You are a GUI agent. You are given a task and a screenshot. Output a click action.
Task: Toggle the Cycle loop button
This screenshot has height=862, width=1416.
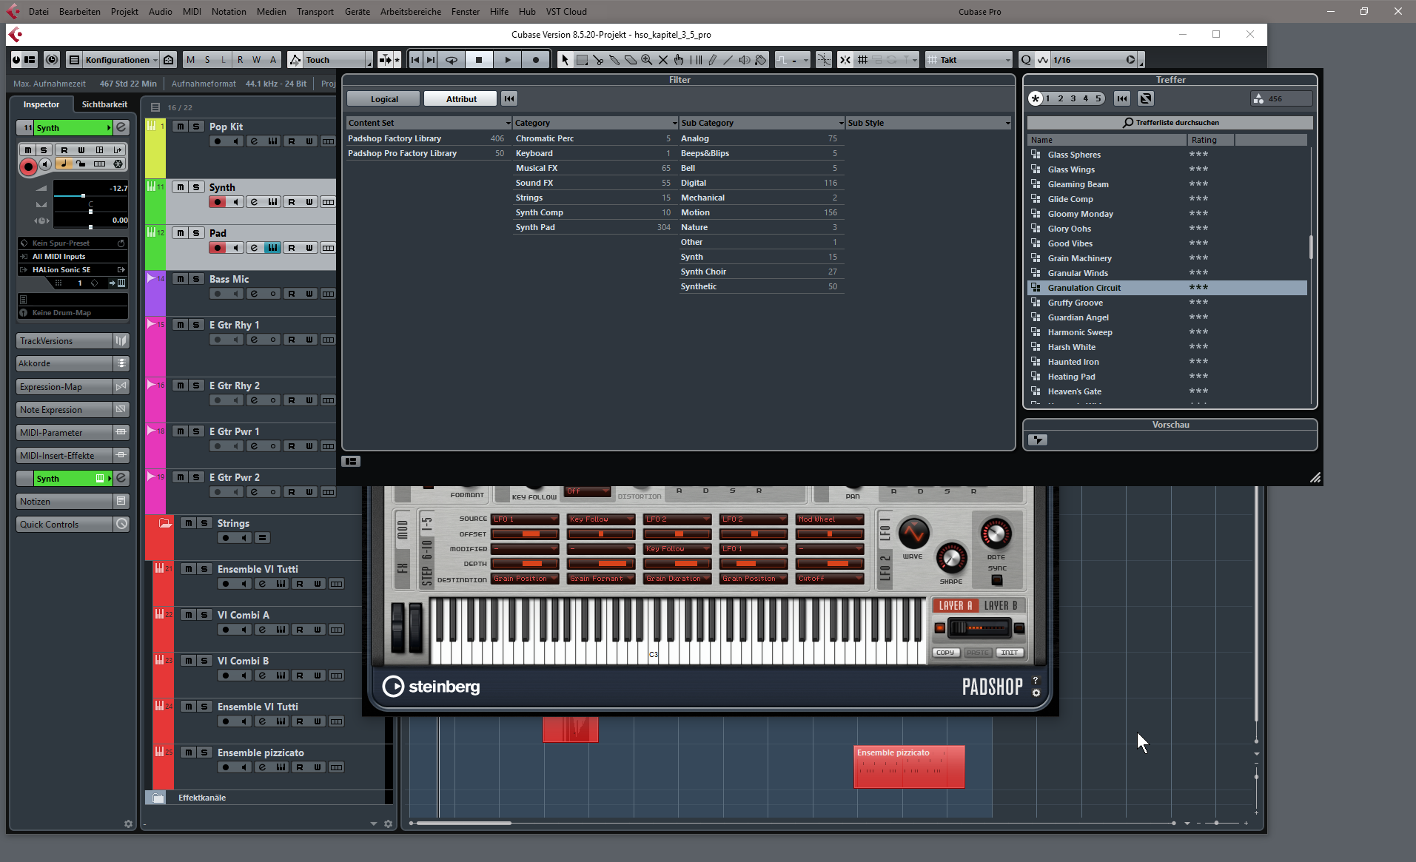tap(451, 60)
